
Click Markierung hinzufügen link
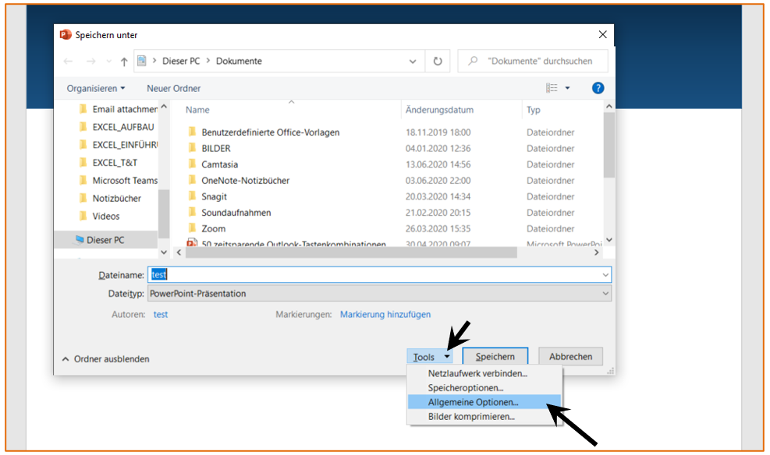pyautogui.click(x=385, y=315)
